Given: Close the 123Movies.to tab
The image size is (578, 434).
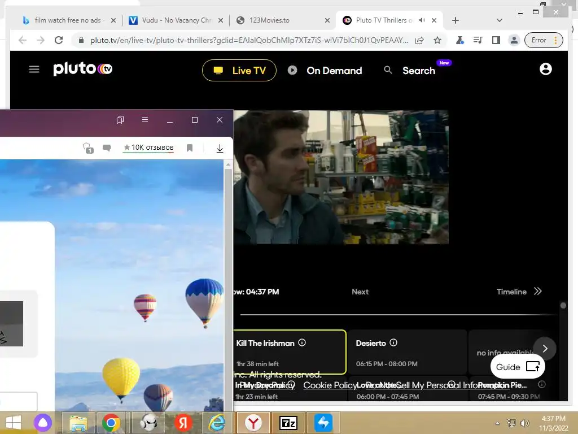Looking at the screenshot, I should [x=327, y=20].
